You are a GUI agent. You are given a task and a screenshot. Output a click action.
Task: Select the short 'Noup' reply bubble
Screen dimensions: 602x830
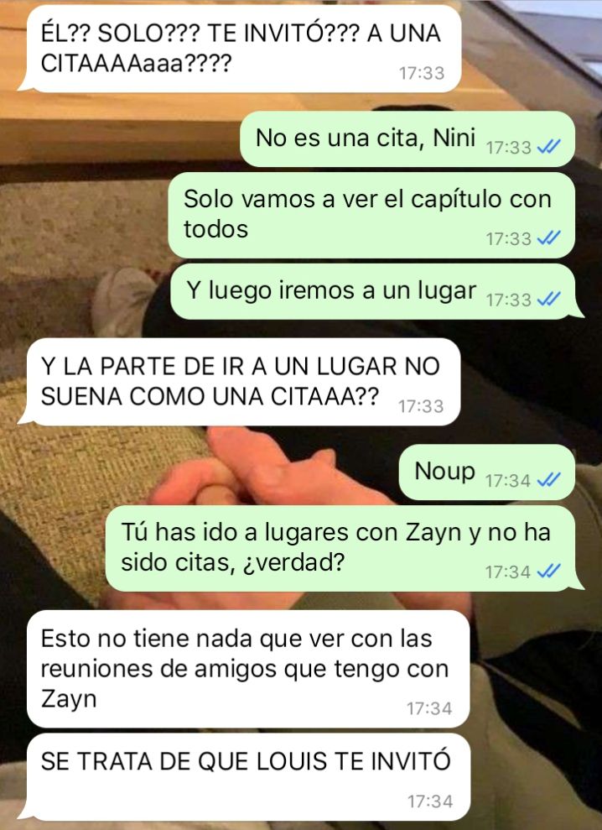(x=486, y=472)
